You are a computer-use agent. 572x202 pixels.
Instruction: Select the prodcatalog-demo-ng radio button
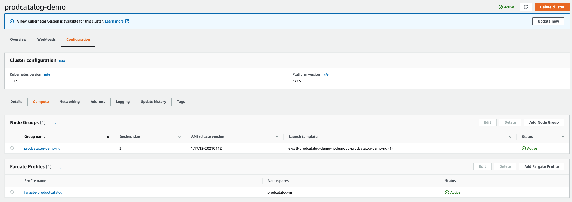(x=12, y=148)
